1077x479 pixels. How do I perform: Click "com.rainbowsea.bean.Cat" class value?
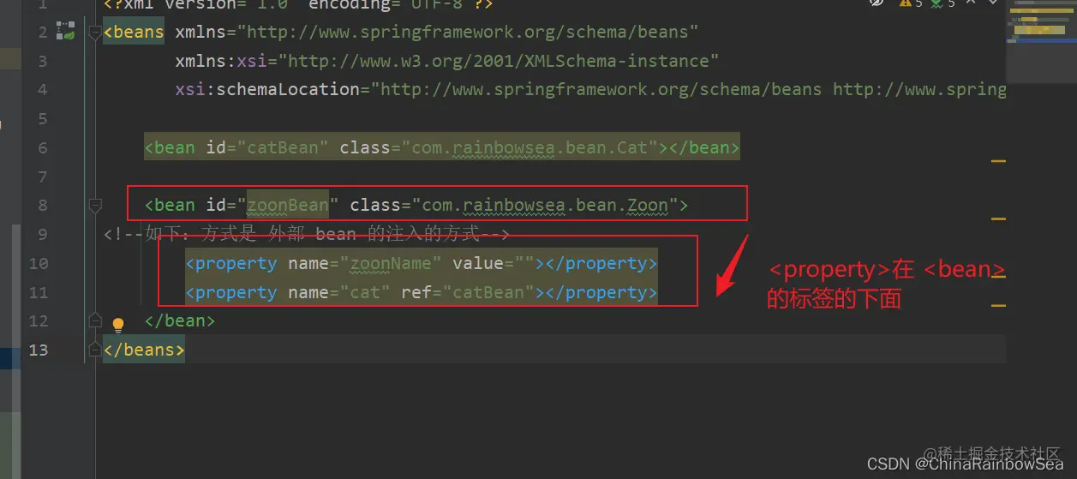click(530, 148)
